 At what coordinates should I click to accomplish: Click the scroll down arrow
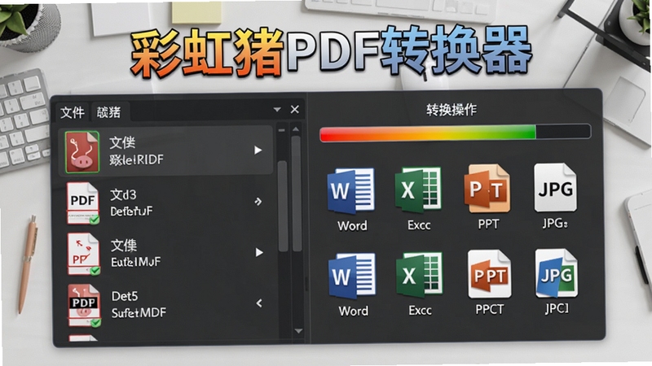[298, 331]
